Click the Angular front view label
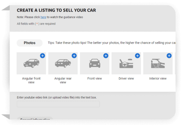The width and height of the screenshot is (183, 126). (31, 80)
